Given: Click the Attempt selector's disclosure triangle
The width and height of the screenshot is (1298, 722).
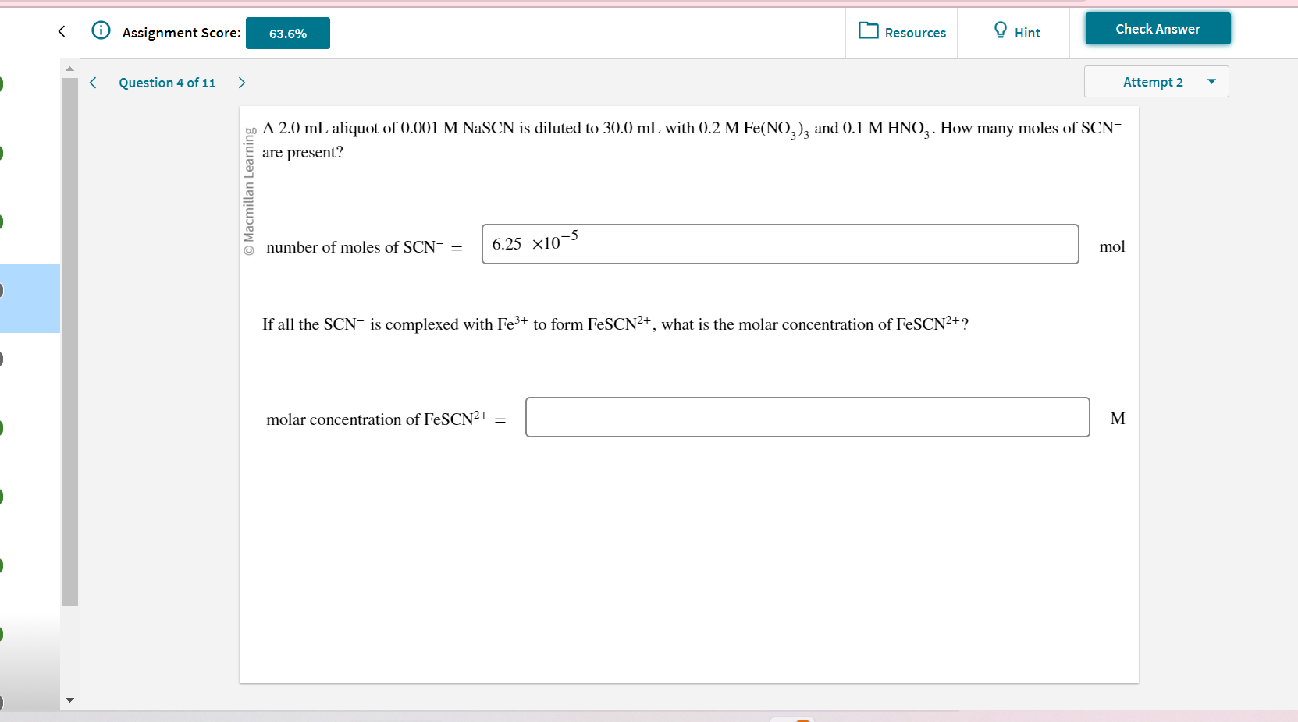Looking at the screenshot, I should point(1211,81).
